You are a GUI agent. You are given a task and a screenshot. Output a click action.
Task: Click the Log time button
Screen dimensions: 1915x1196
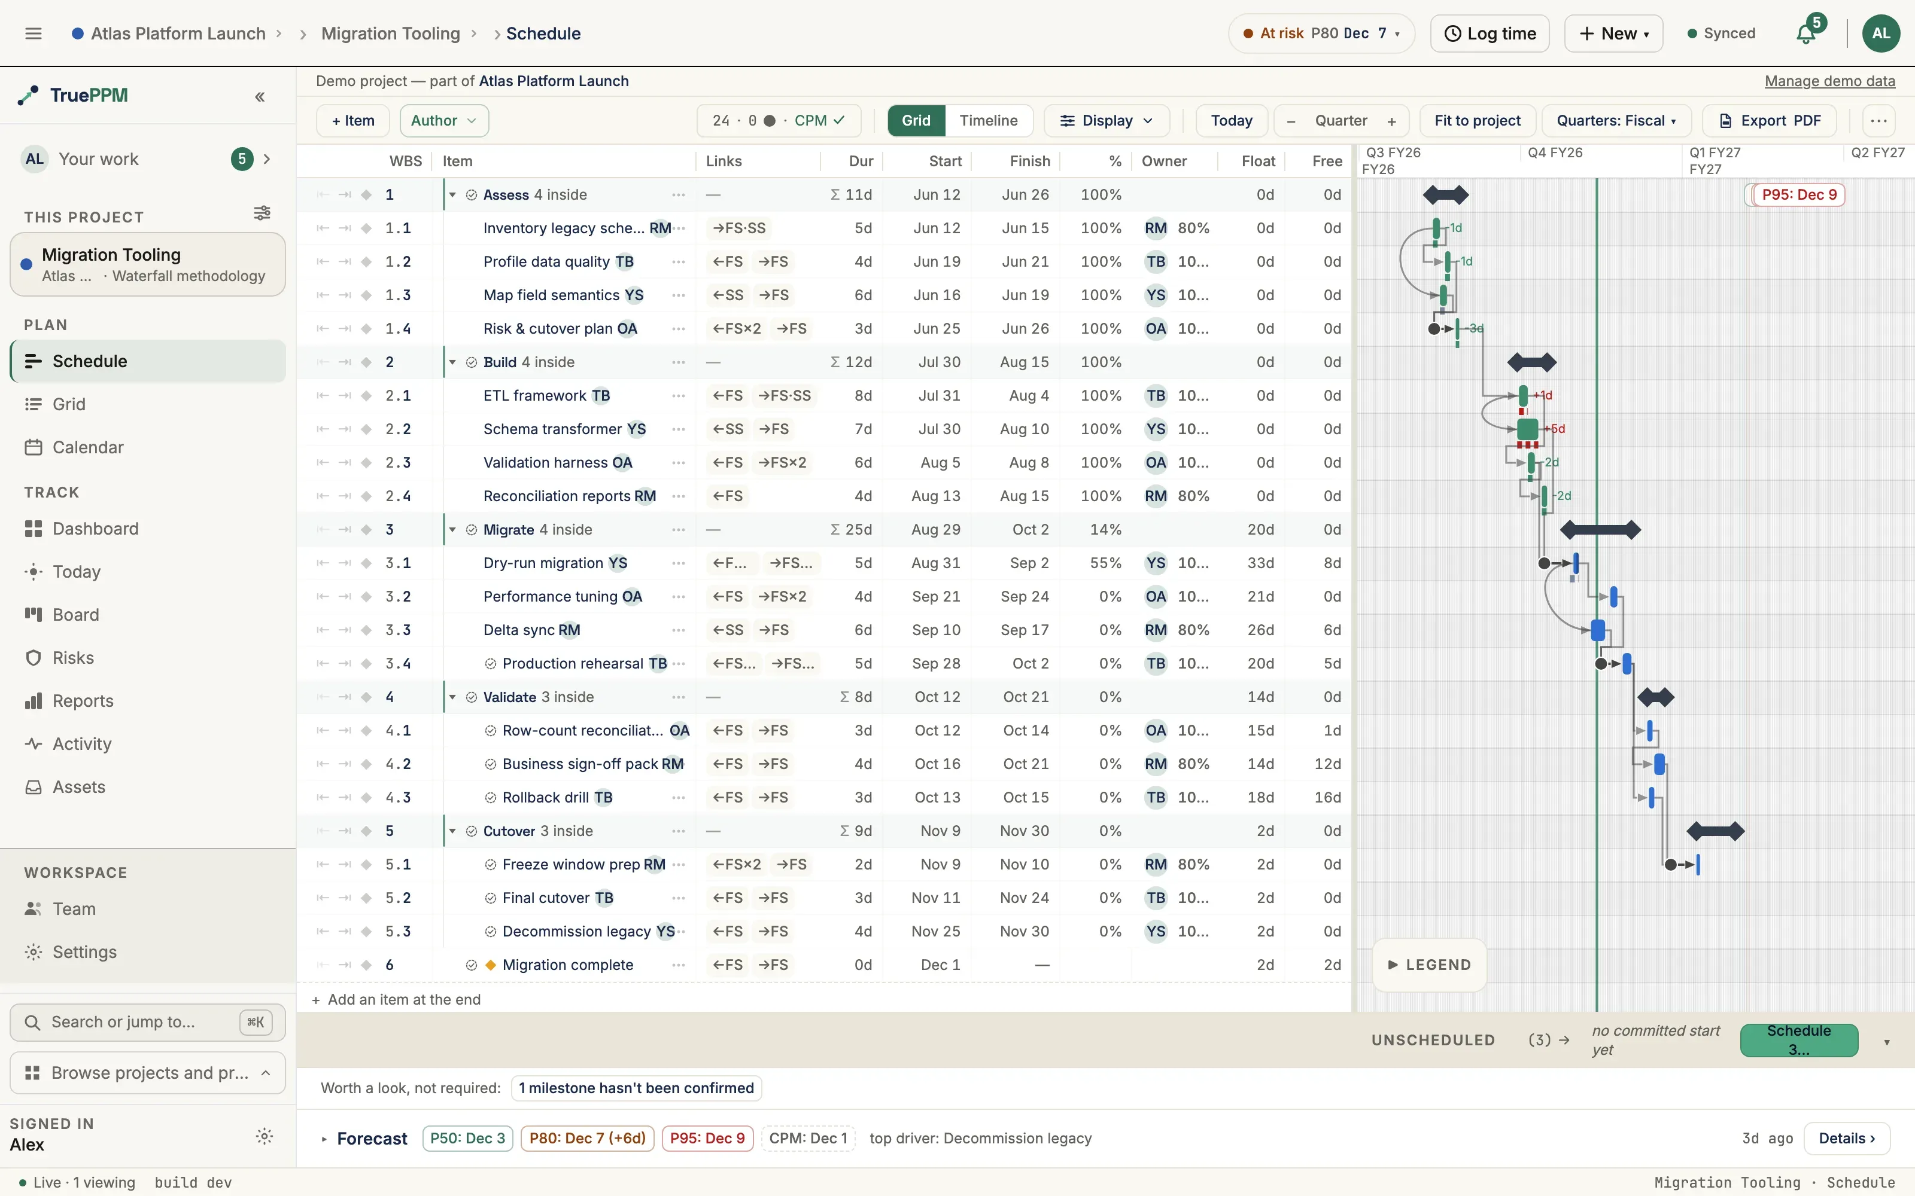click(1490, 33)
